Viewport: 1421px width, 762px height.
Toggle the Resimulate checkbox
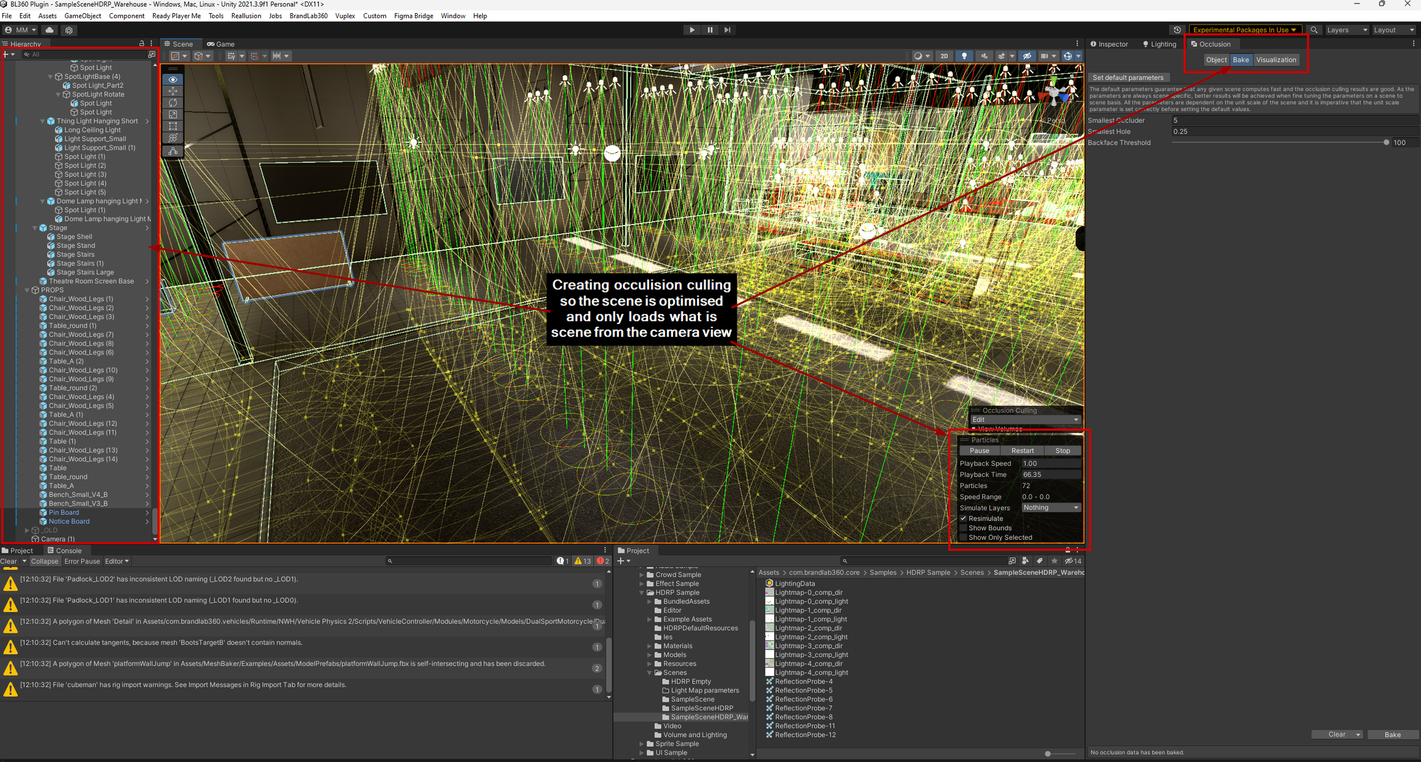[963, 518]
